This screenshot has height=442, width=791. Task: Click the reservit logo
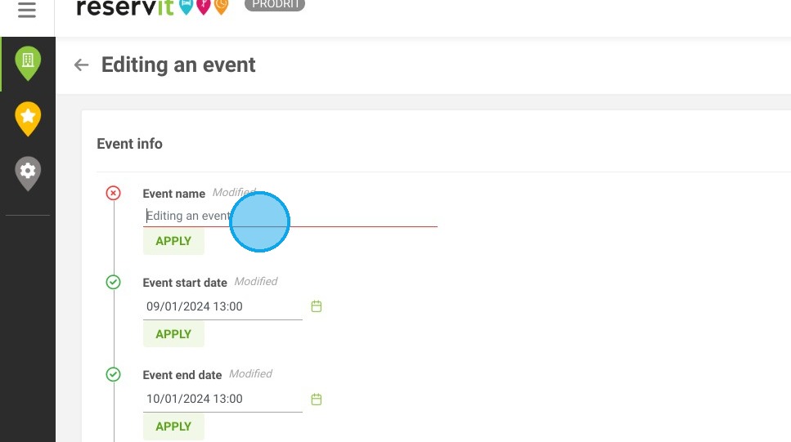click(x=152, y=7)
